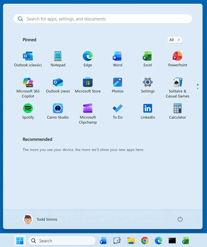The image size is (207, 247).
Task: Launch Excel from pinned apps
Action: [x=148, y=59]
